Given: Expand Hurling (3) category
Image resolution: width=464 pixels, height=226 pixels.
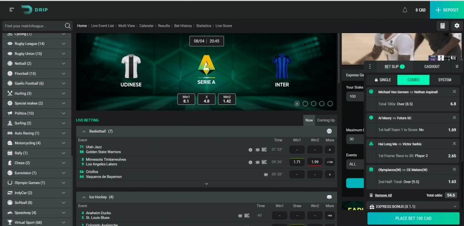Looking at the screenshot, I should click(37, 93).
